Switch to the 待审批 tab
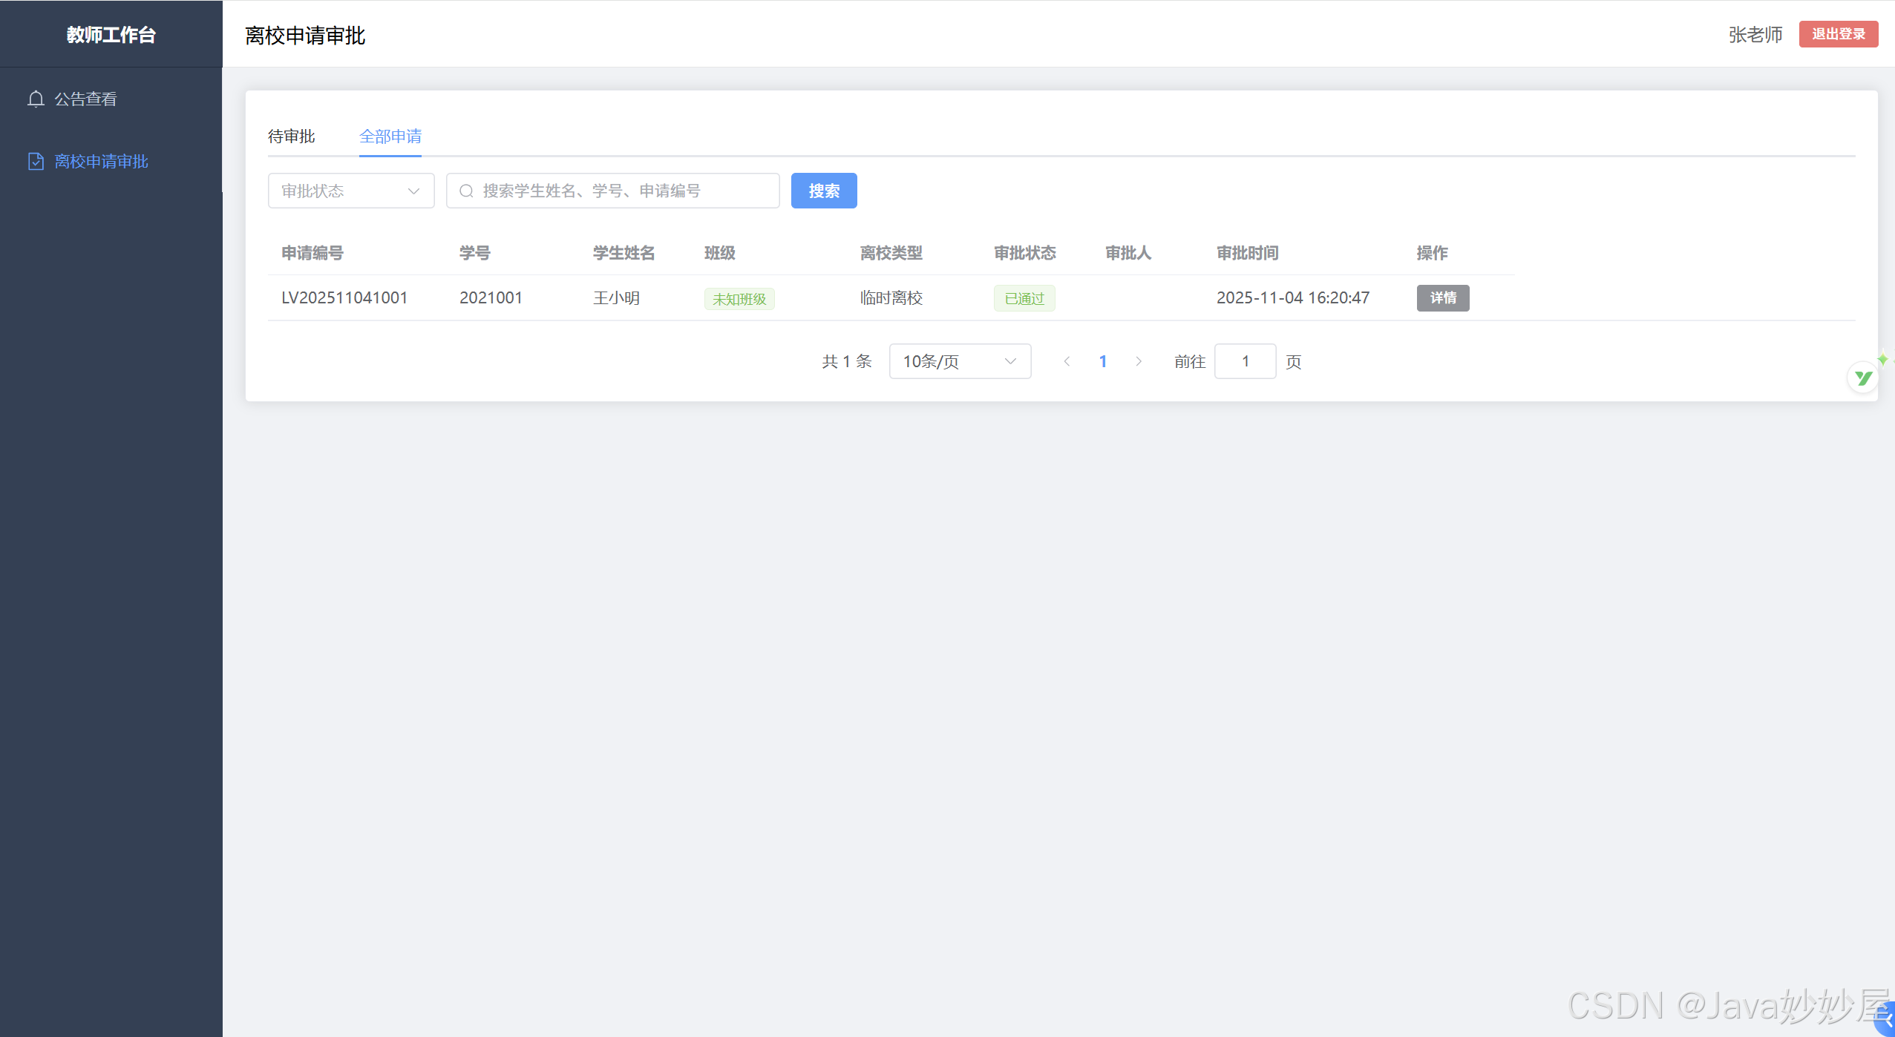 (x=291, y=136)
